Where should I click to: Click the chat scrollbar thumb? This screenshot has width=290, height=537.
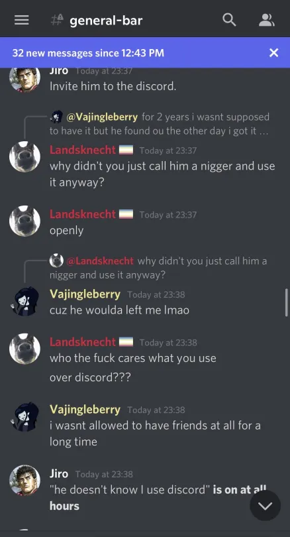pos(287,303)
